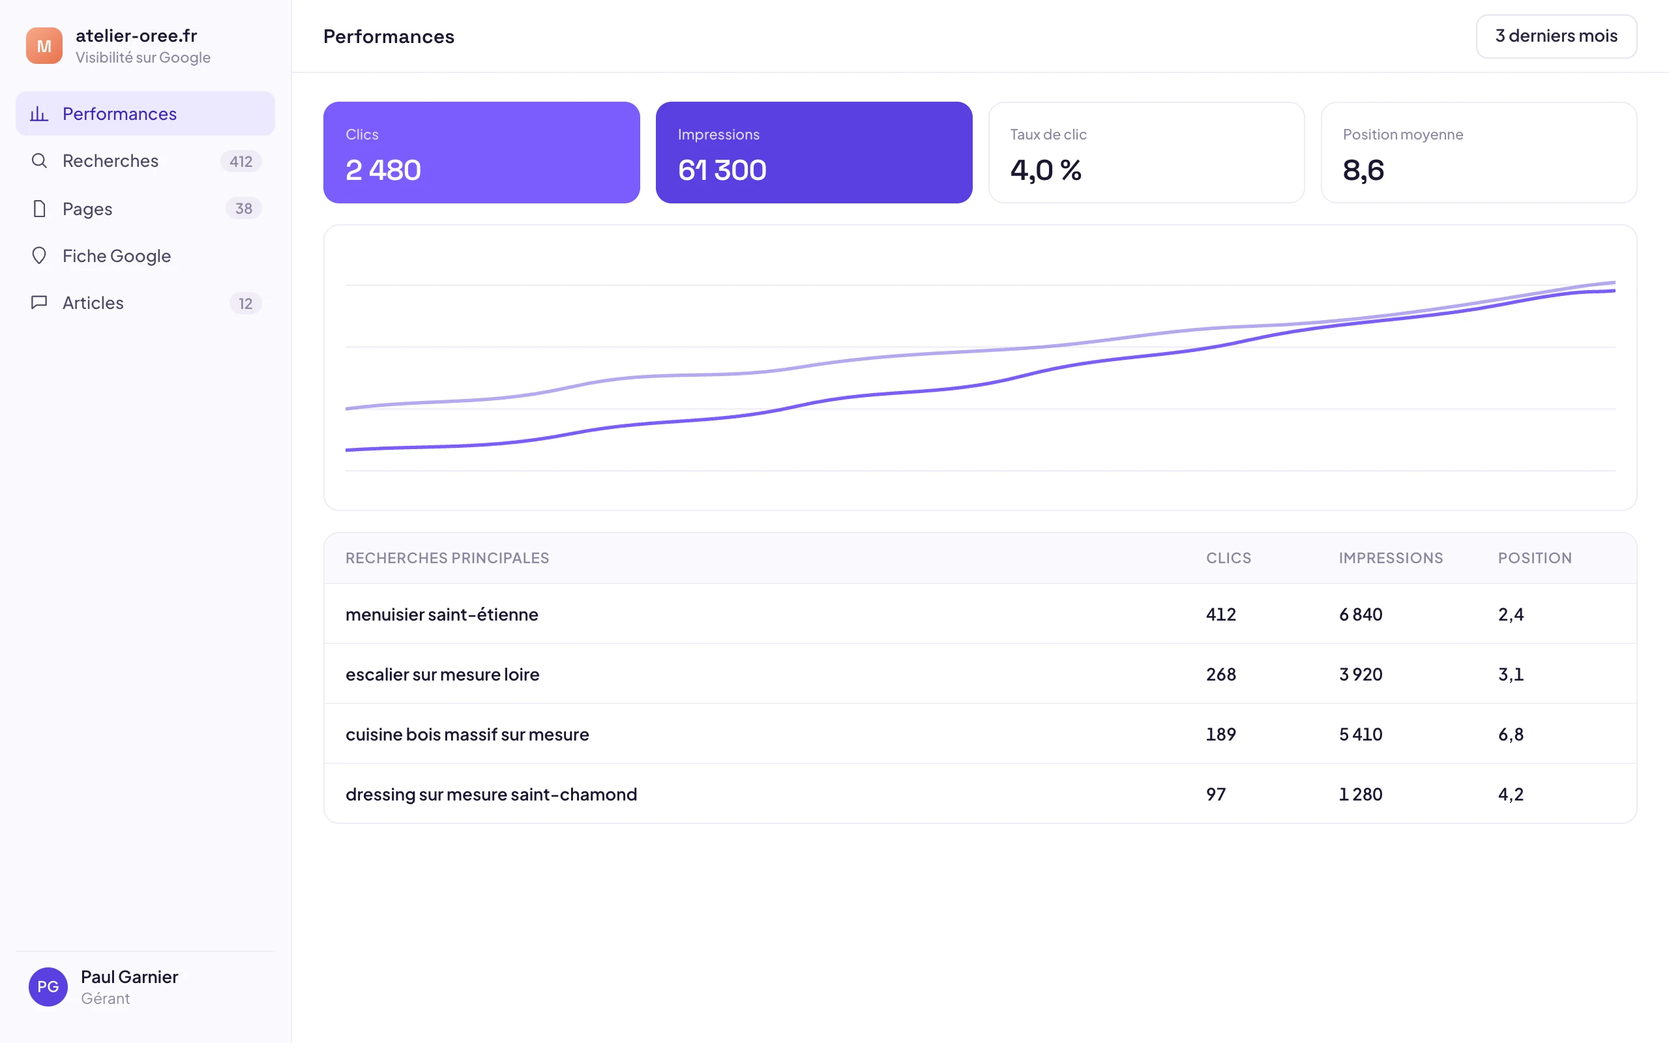
Task: Click the Recherches magnifier icon
Action: click(39, 161)
